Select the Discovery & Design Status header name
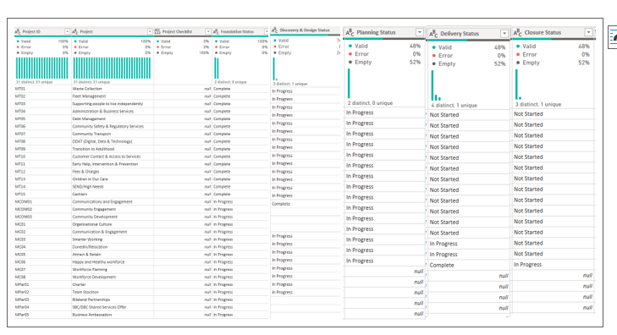Image resolution: width=617 pixels, height=335 pixels. (305, 30)
